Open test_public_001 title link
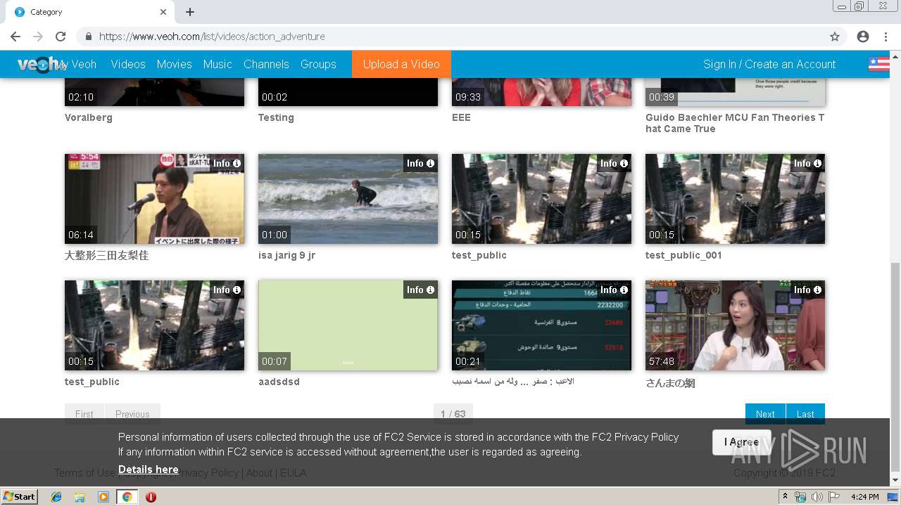The width and height of the screenshot is (901, 506). coord(683,255)
